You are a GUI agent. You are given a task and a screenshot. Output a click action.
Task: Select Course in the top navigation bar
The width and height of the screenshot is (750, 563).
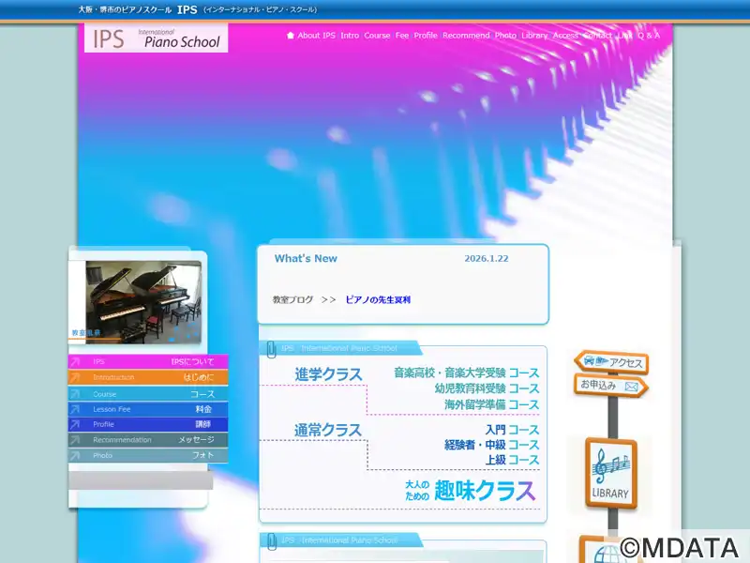pyautogui.click(x=377, y=36)
